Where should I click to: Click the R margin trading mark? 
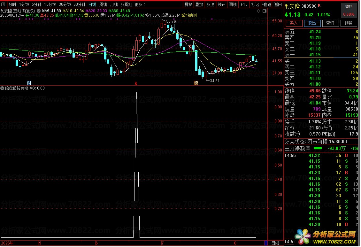point(319,5)
